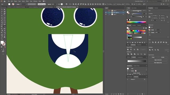The height and width of the screenshot is (95, 170).
Task: Click the color spectrum bar in Color panel
Action: [136, 22]
